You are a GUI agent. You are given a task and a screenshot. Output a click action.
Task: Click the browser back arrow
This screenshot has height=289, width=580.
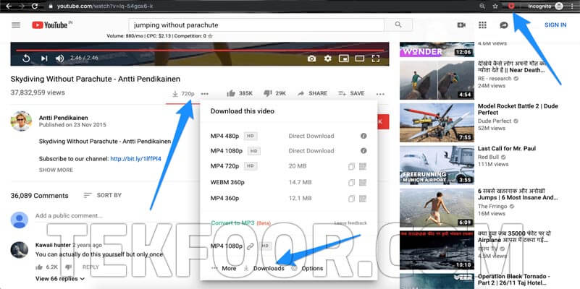click(x=9, y=6)
